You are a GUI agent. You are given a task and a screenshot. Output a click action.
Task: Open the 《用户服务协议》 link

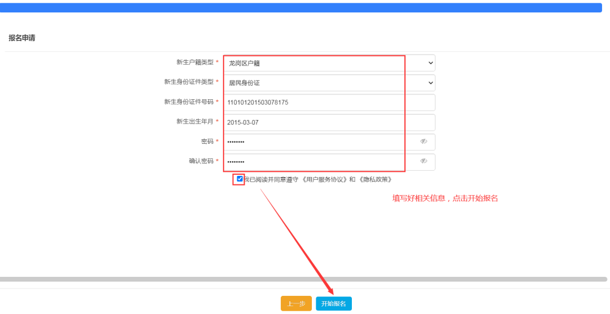click(324, 180)
